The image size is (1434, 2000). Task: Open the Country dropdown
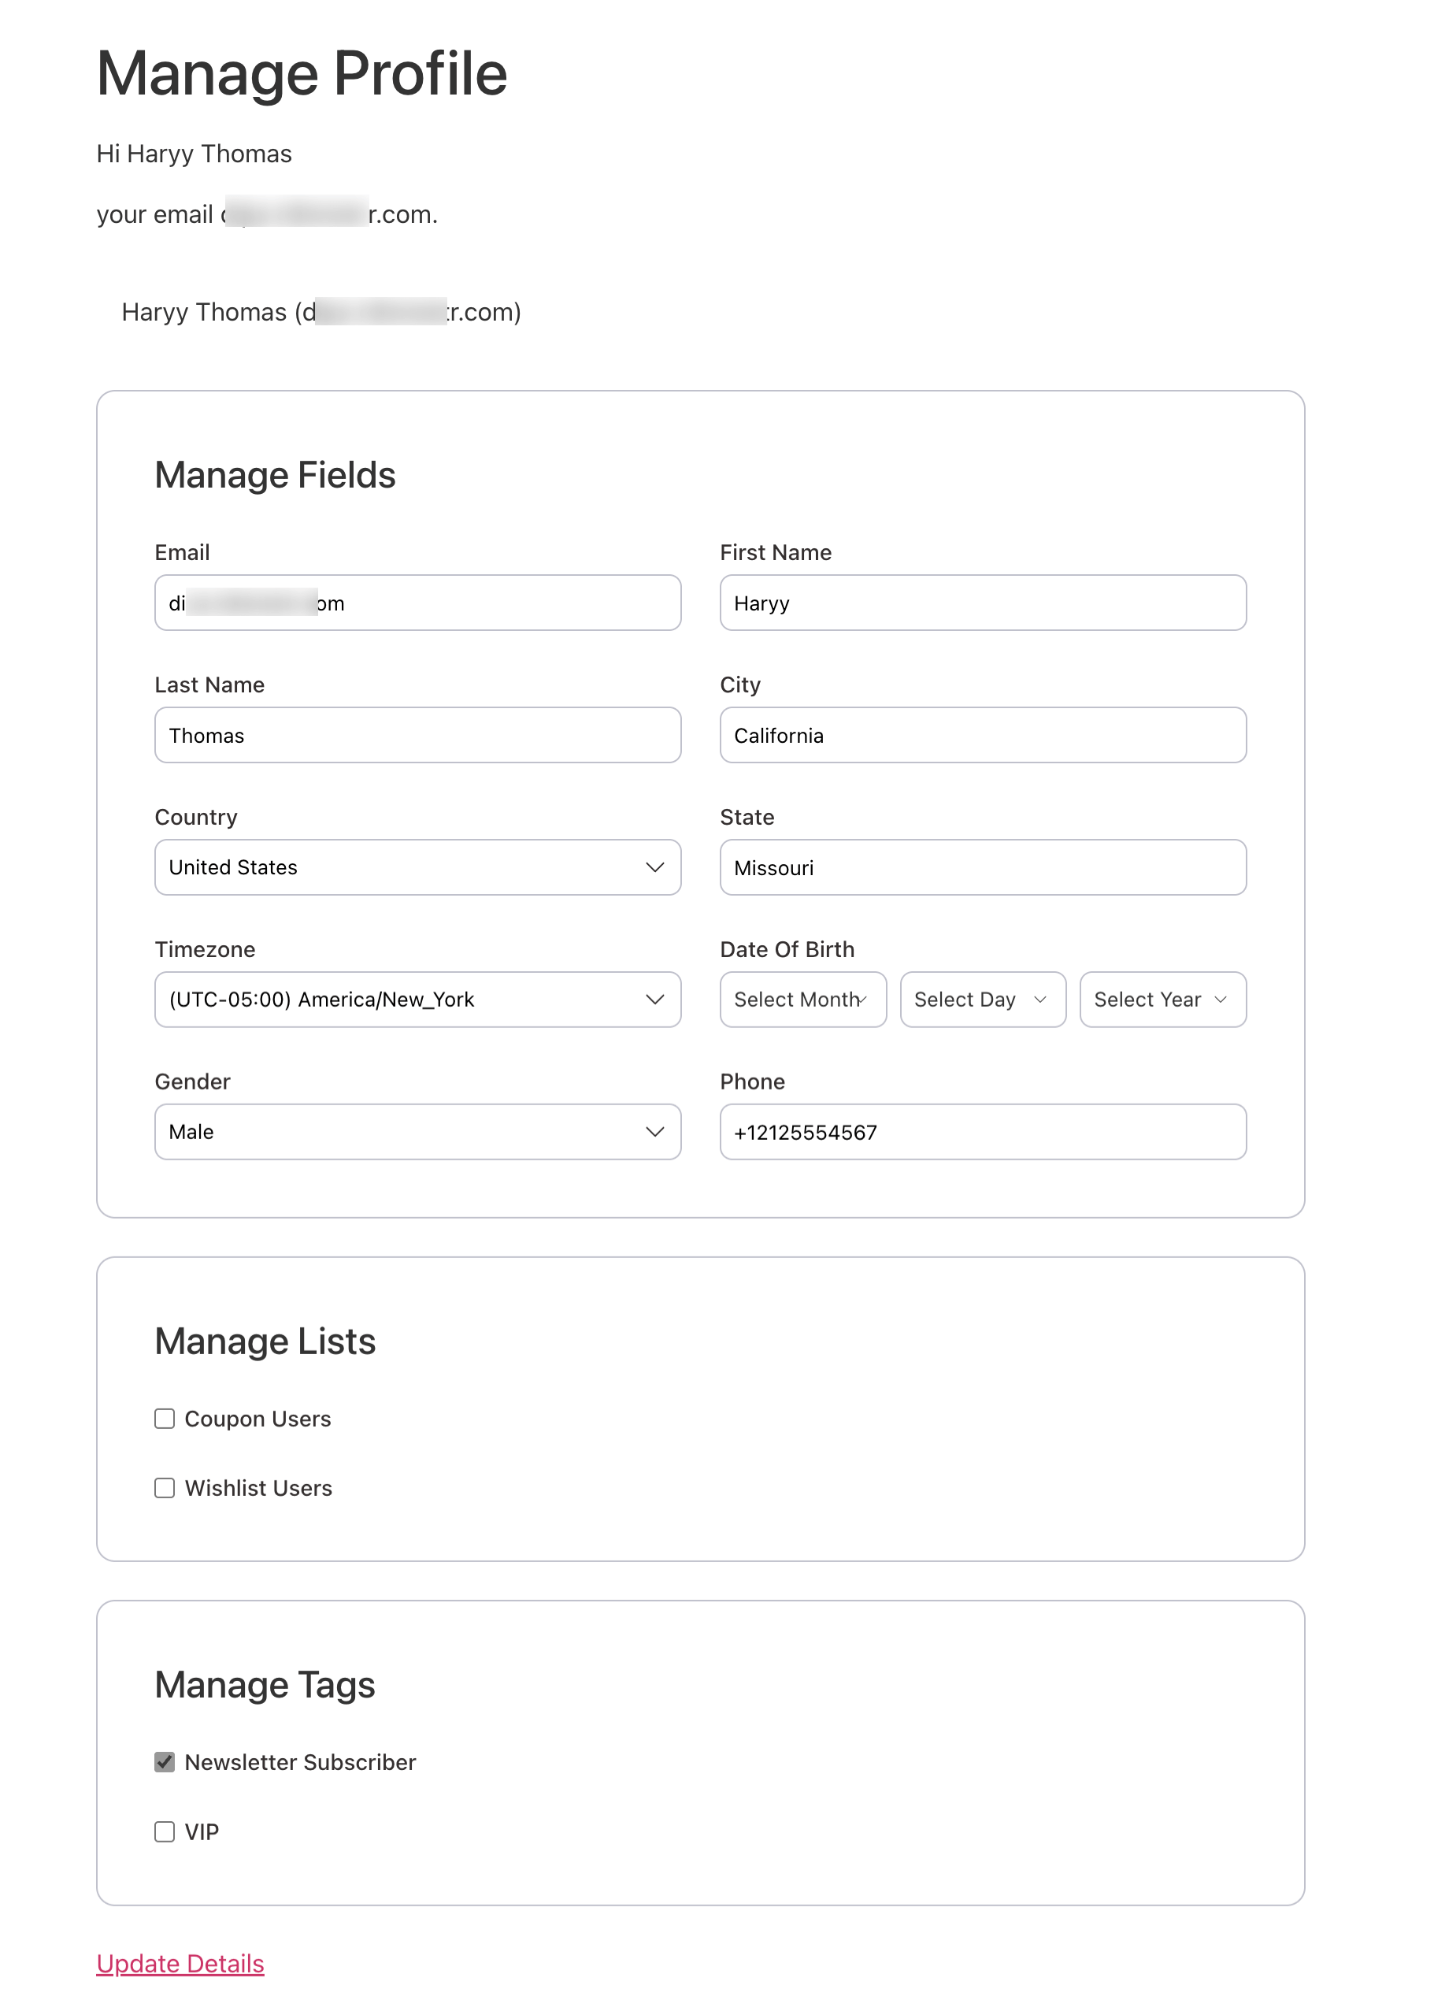[x=417, y=866]
